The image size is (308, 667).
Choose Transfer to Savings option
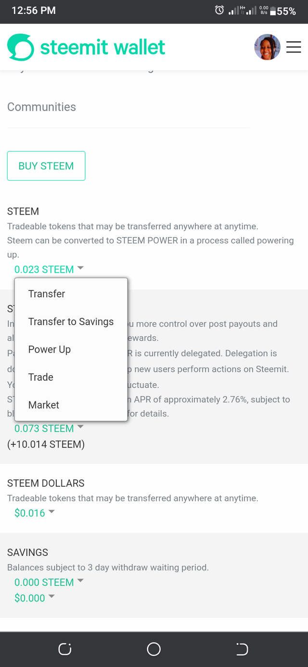pyautogui.click(x=71, y=322)
